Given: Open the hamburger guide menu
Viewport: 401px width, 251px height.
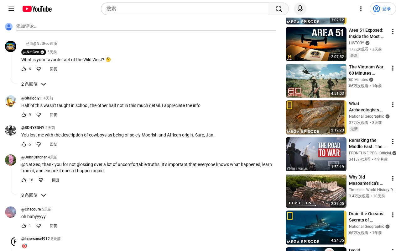Looking at the screenshot, I should tap(11, 9).
